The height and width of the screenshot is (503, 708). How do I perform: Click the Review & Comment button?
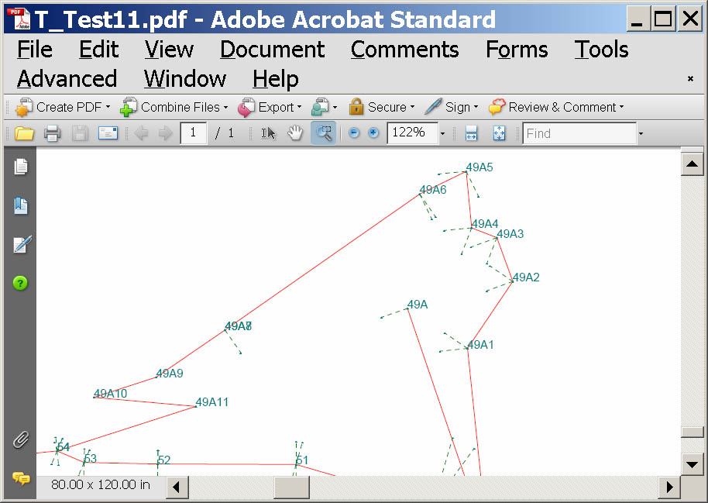pyautogui.click(x=555, y=107)
